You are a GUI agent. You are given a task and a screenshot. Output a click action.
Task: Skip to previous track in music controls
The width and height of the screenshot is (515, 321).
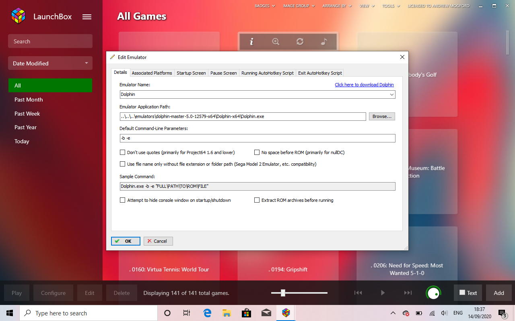tap(358, 293)
